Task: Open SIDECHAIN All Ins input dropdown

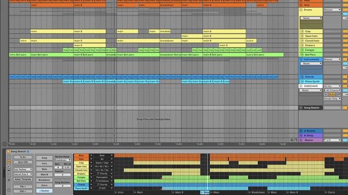Action: 332,86
